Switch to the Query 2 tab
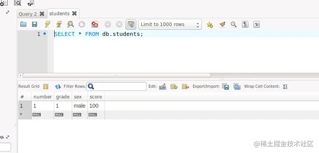Screen dimensions: 319x153 28,14
